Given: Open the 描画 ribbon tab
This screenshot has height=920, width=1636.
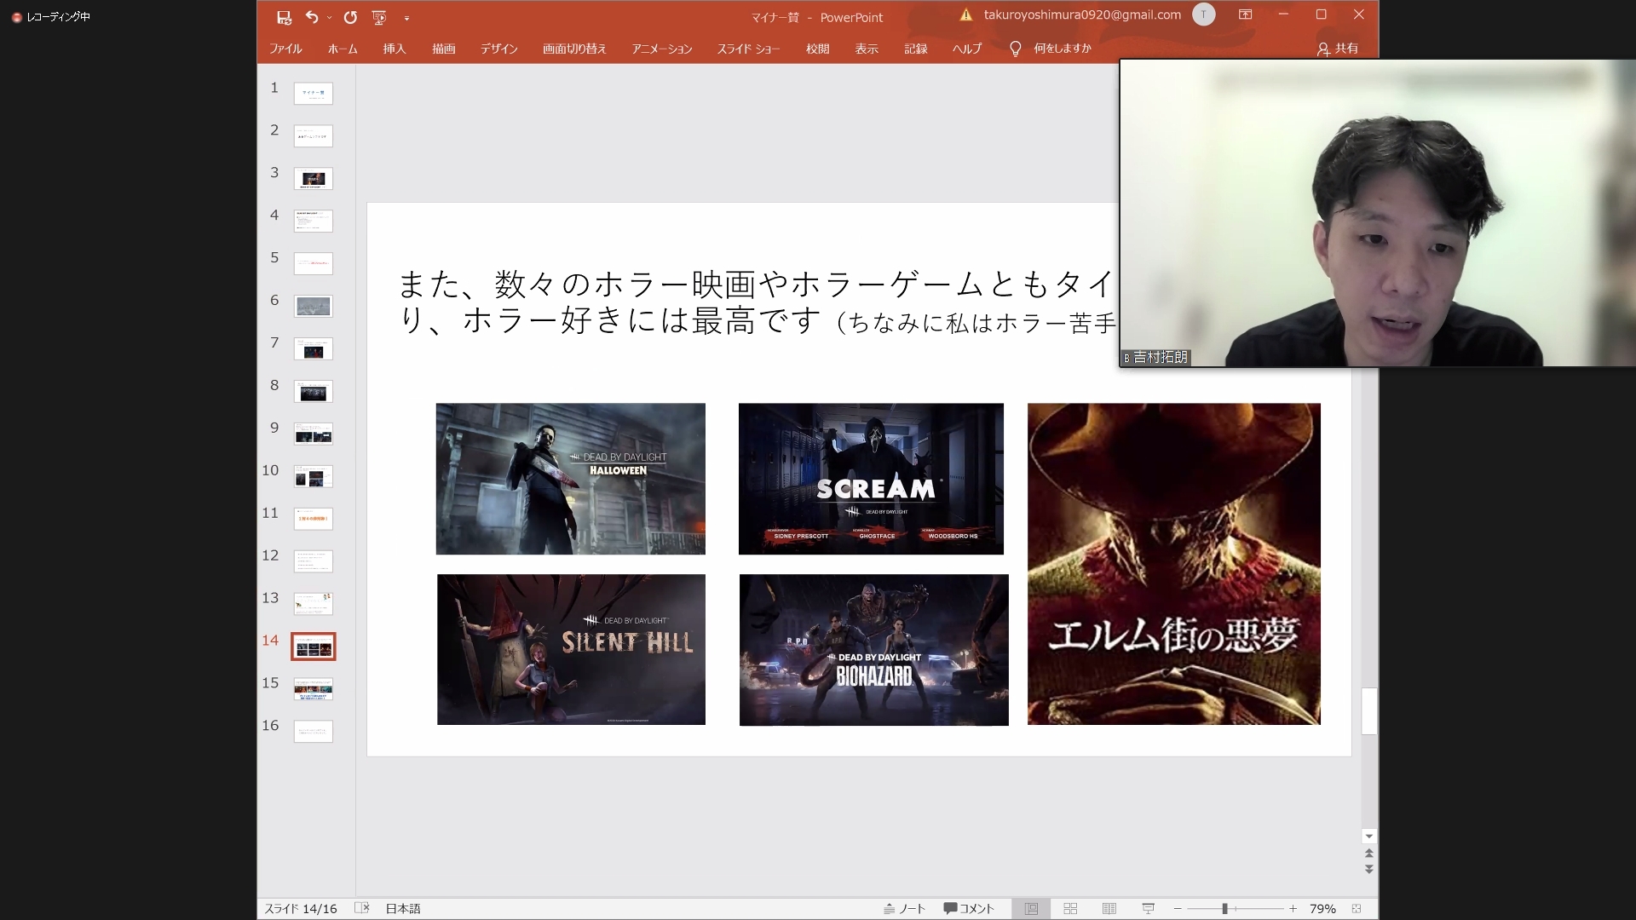Looking at the screenshot, I should click(x=443, y=49).
